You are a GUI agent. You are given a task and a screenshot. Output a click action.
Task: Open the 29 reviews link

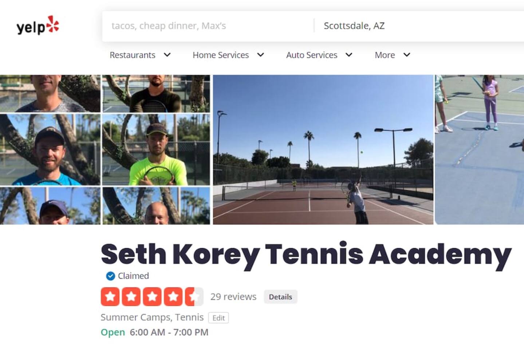233,297
